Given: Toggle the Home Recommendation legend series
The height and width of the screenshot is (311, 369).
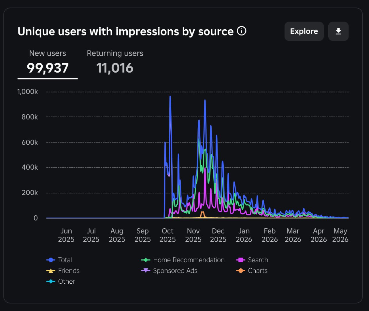Looking at the screenshot, I should pos(183,260).
